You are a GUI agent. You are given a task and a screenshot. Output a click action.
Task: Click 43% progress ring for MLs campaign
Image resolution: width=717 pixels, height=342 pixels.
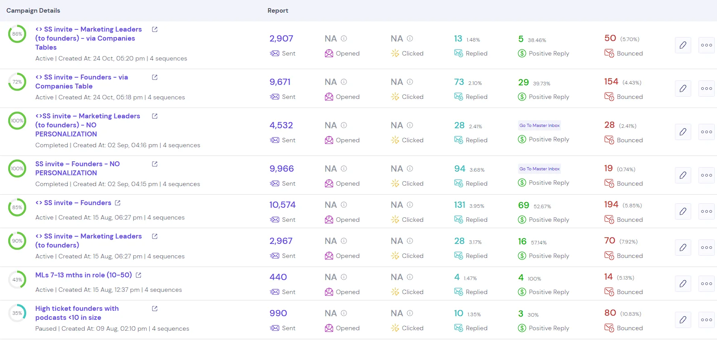tap(17, 280)
